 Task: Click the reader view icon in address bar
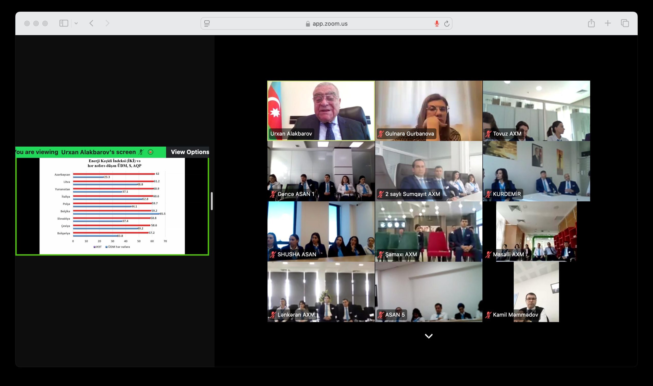click(x=207, y=24)
